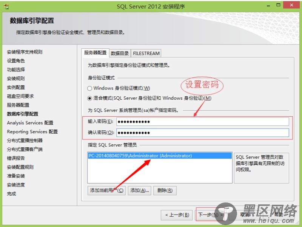Open the FILESTREAM tab
The height and width of the screenshot is (227, 302).
coord(146,53)
